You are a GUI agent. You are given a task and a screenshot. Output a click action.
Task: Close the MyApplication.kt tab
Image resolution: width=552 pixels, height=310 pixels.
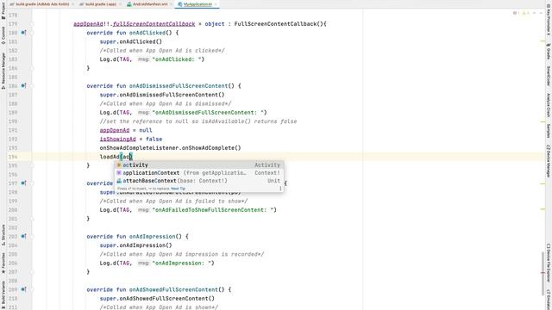pyautogui.click(x=216, y=4)
